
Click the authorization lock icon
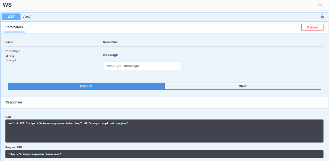tap(322, 17)
